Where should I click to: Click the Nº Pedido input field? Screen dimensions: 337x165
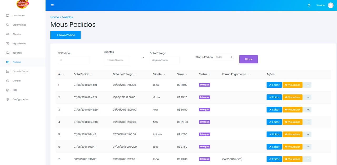[x=73, y=60]
